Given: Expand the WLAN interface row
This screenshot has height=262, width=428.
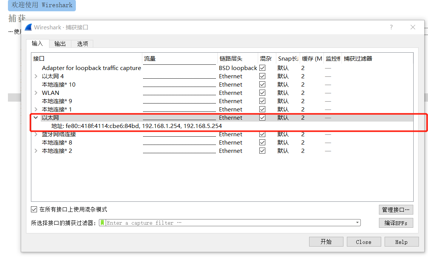Looking at the screenshot, I should coord(36,93).
